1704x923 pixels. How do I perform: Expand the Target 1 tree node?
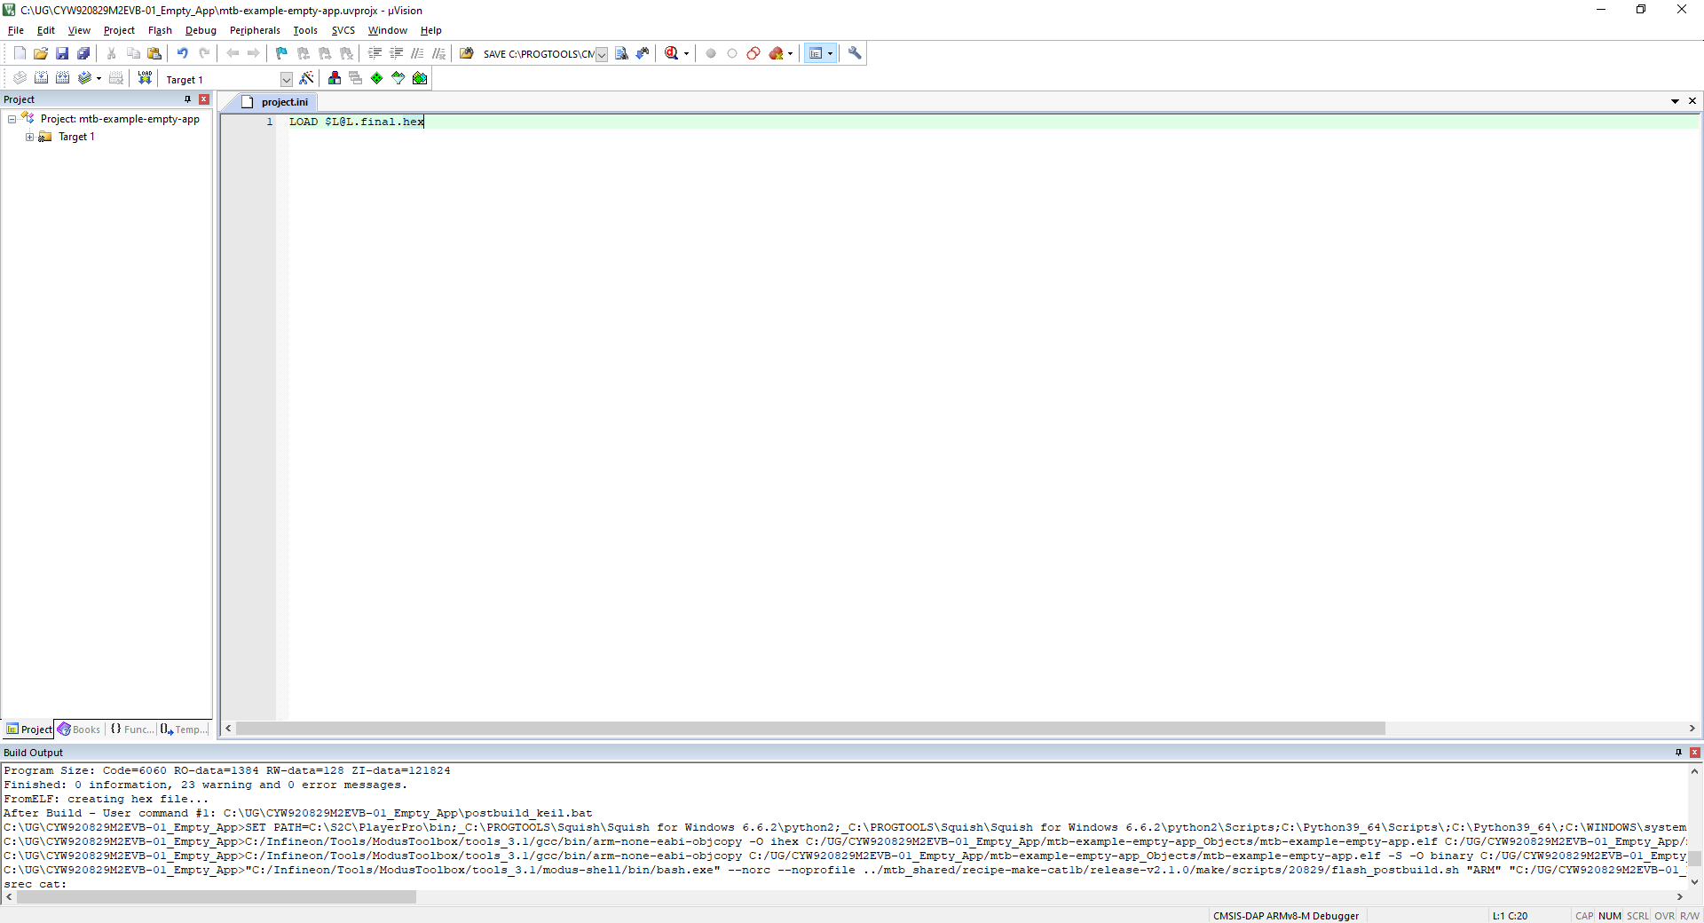[x=29, y=137]
